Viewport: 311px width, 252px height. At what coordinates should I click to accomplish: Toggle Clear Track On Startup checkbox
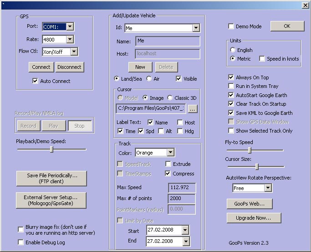(231, 103)
